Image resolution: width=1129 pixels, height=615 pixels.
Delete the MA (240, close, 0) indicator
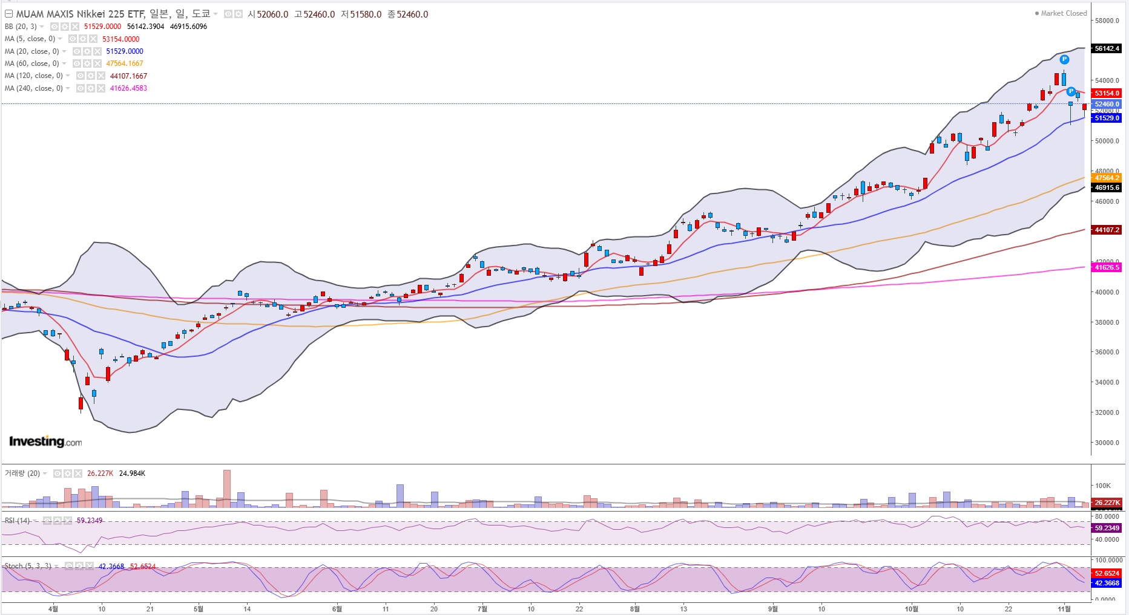[101, 88]
